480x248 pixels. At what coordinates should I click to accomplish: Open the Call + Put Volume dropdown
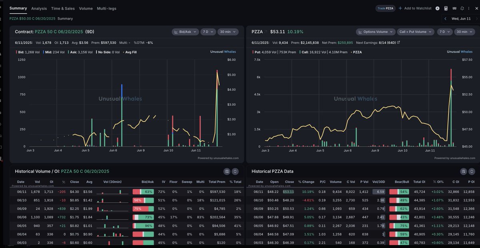[416, 32]
